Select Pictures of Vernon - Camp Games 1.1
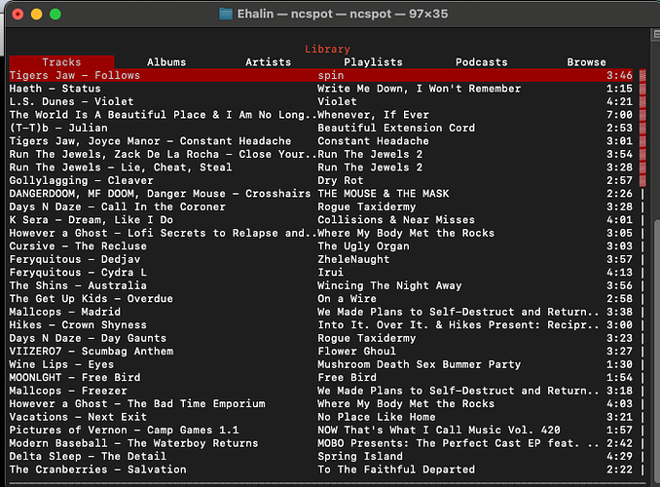Screen dimensions: 660x487 [x=320, y=430]
